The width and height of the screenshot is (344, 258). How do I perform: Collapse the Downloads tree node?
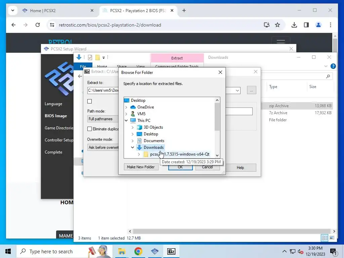pyautogui.click(x=132, y=147)
